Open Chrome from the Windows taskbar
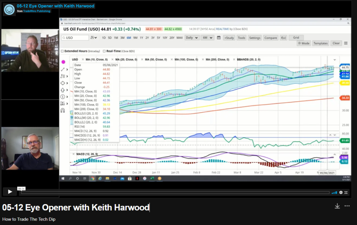The width and height of the screenshot is (357, 225). [92, 178]
